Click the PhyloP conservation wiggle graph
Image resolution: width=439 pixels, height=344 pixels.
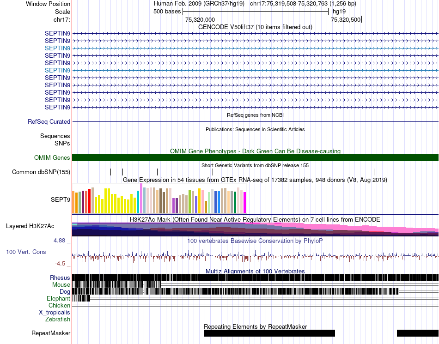[256, 255]
